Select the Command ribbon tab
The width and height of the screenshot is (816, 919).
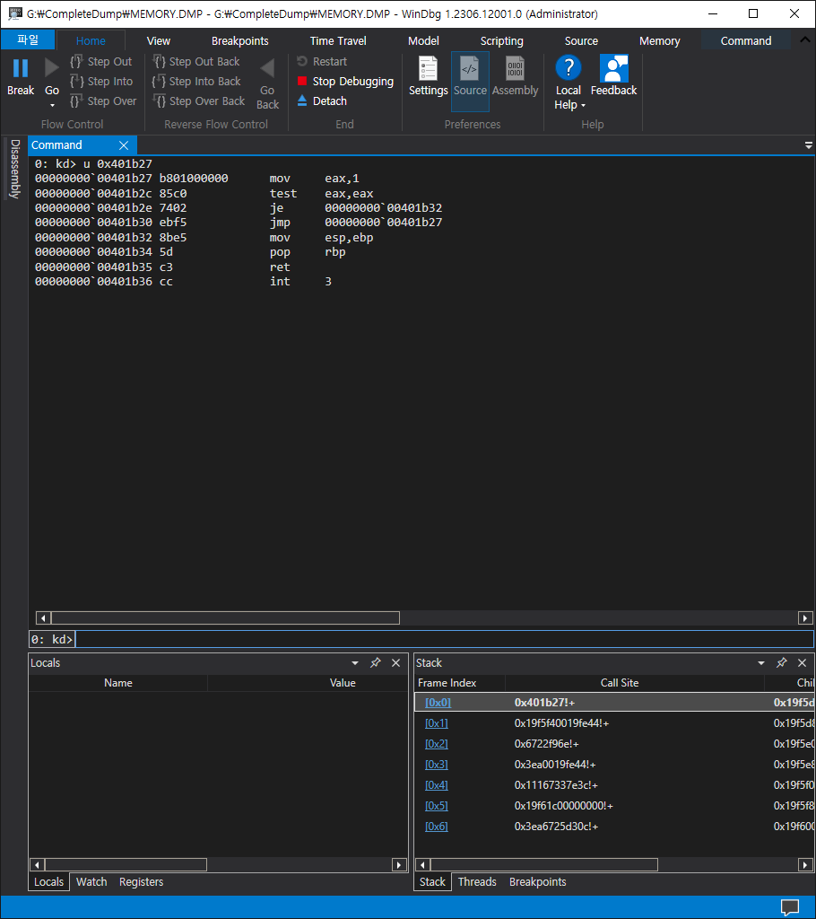pos(746,41)
